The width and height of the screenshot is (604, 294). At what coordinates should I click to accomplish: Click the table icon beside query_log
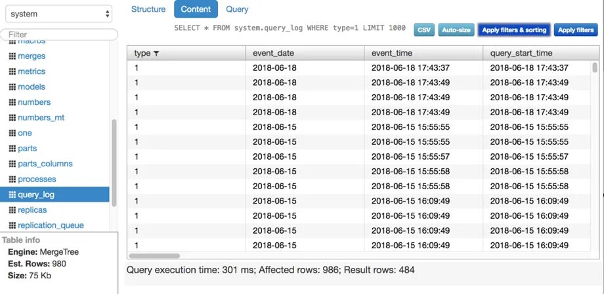[12, 194]
